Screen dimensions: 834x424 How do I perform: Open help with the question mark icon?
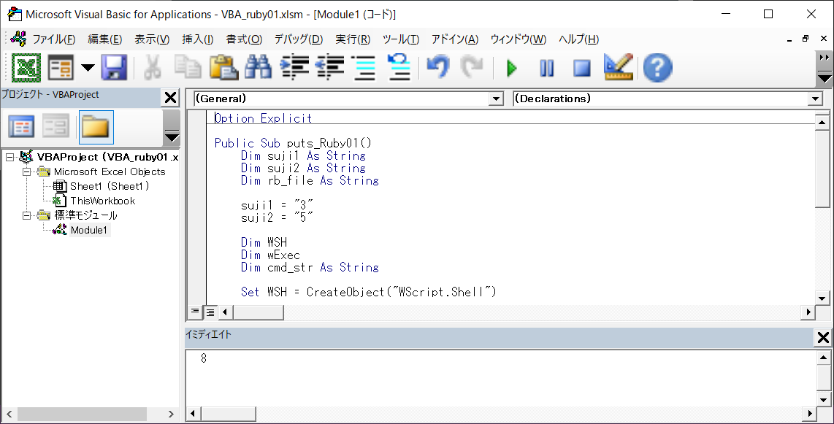click(x=657, y=68)
